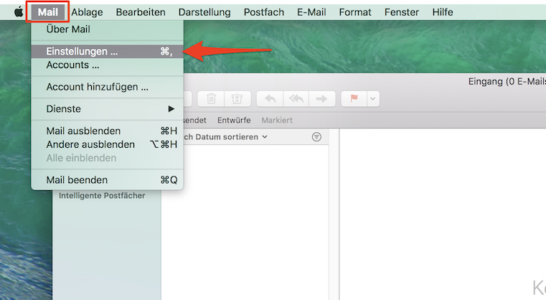Open the Hilfe menu

point(443,12)
